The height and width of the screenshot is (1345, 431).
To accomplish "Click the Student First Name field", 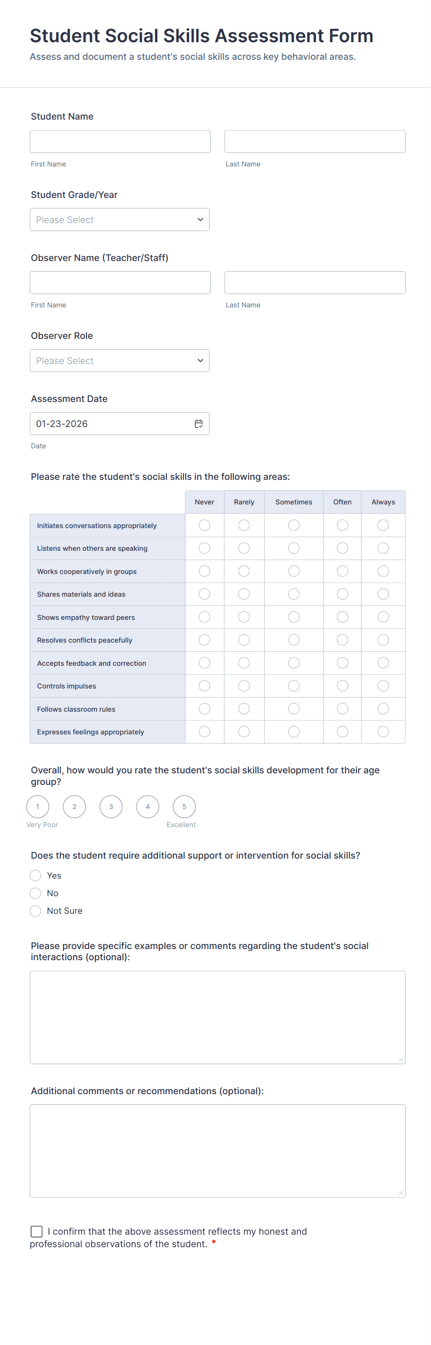I will pos(120,141).
